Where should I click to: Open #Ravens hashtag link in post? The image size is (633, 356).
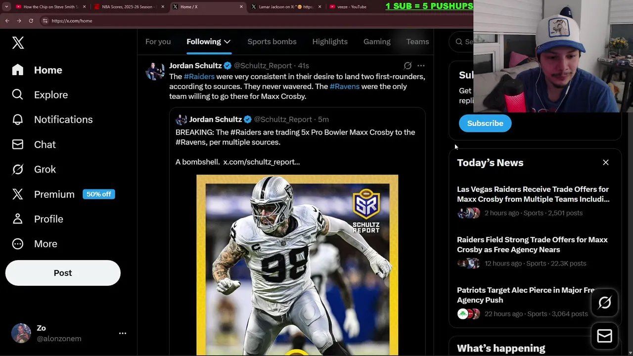click(344, 87)
